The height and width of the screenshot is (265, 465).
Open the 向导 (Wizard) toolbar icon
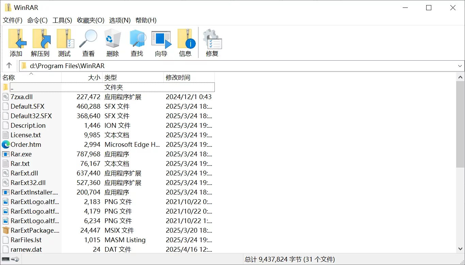tap(161, 40)
